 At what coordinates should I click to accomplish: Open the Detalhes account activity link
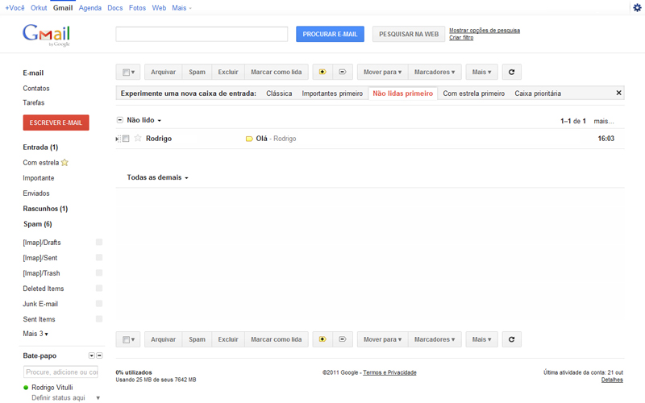[612, 380]
